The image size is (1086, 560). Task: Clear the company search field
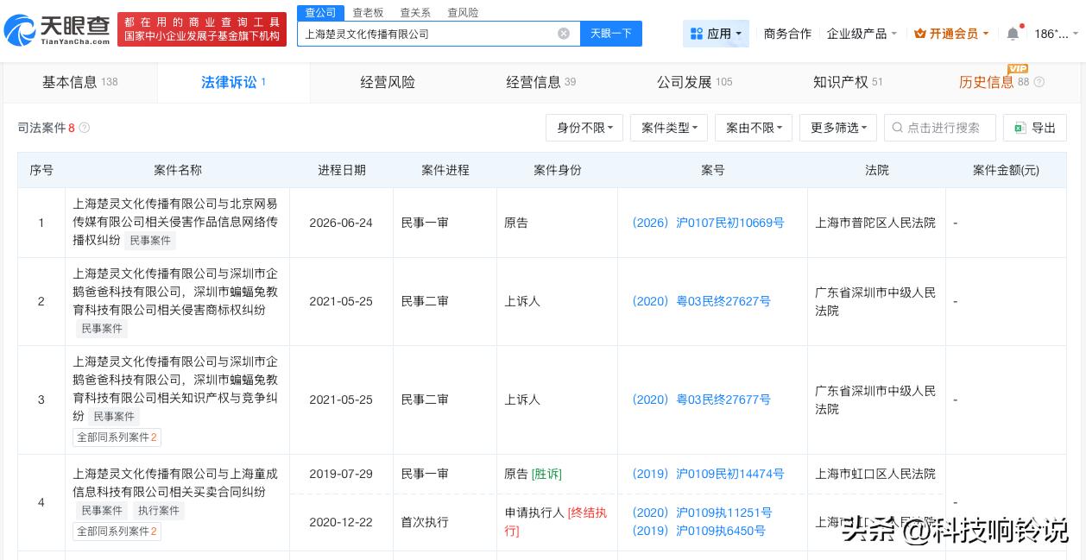coord(564,34)
